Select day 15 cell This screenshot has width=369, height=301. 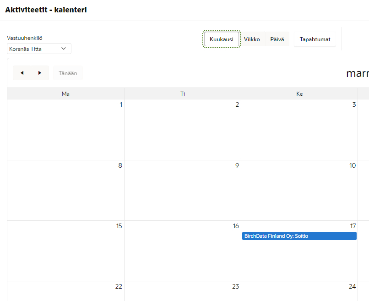pyautogui.click(x=65, y=251)
